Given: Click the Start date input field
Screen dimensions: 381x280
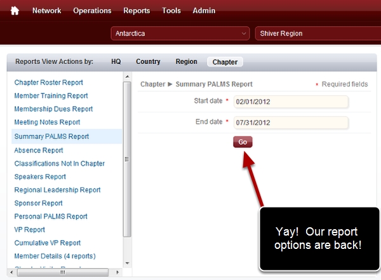Looking at the screenshot, I should (x=291, y=102).
